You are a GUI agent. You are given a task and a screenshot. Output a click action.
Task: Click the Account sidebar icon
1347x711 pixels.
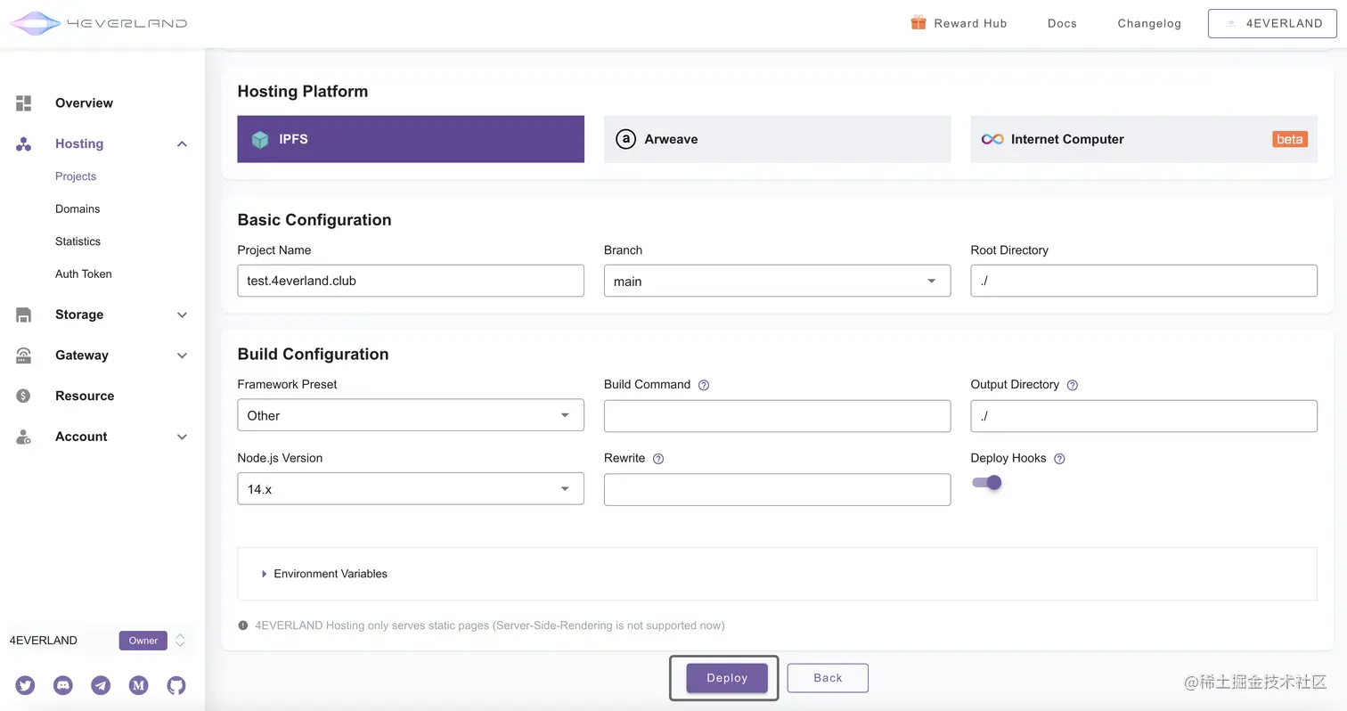click(x=24, y=437)
